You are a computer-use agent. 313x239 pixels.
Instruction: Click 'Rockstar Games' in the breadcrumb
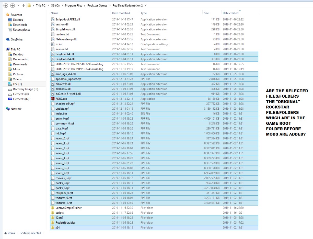click(x=97, y=5)
